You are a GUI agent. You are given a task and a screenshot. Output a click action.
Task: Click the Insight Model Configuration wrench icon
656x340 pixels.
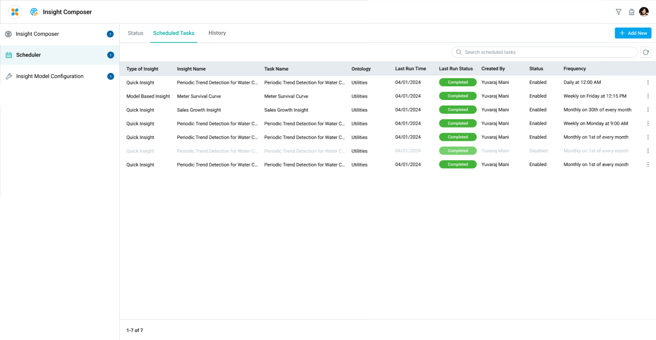point(9,77)
